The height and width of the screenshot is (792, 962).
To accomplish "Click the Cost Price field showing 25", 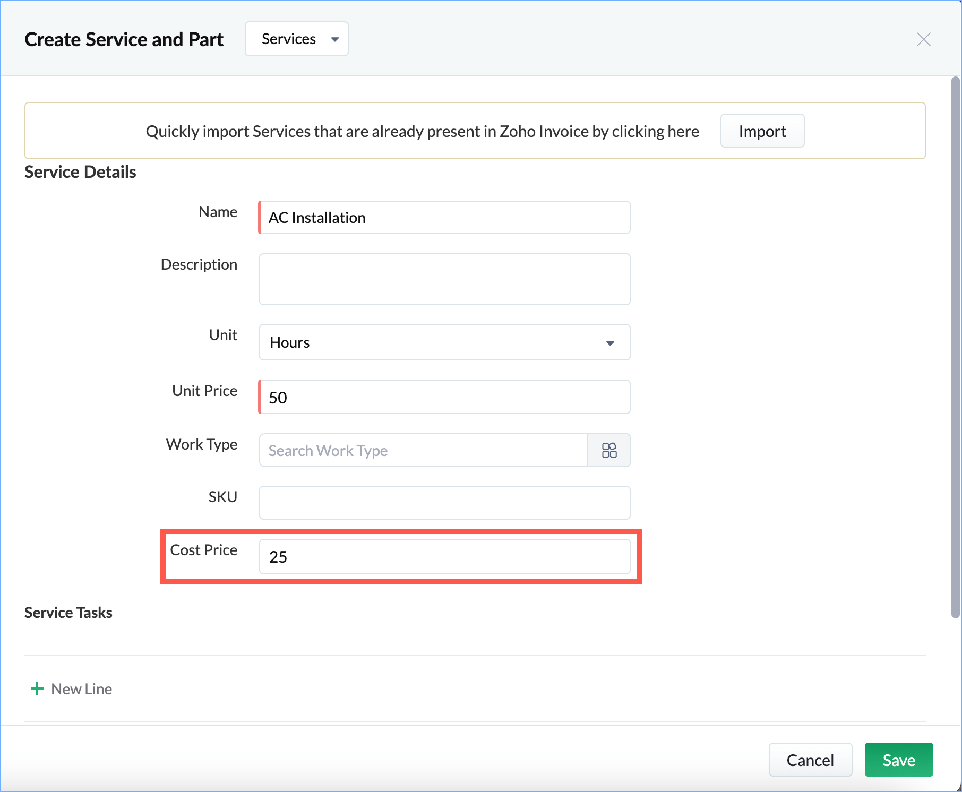I will pos(444,557).
